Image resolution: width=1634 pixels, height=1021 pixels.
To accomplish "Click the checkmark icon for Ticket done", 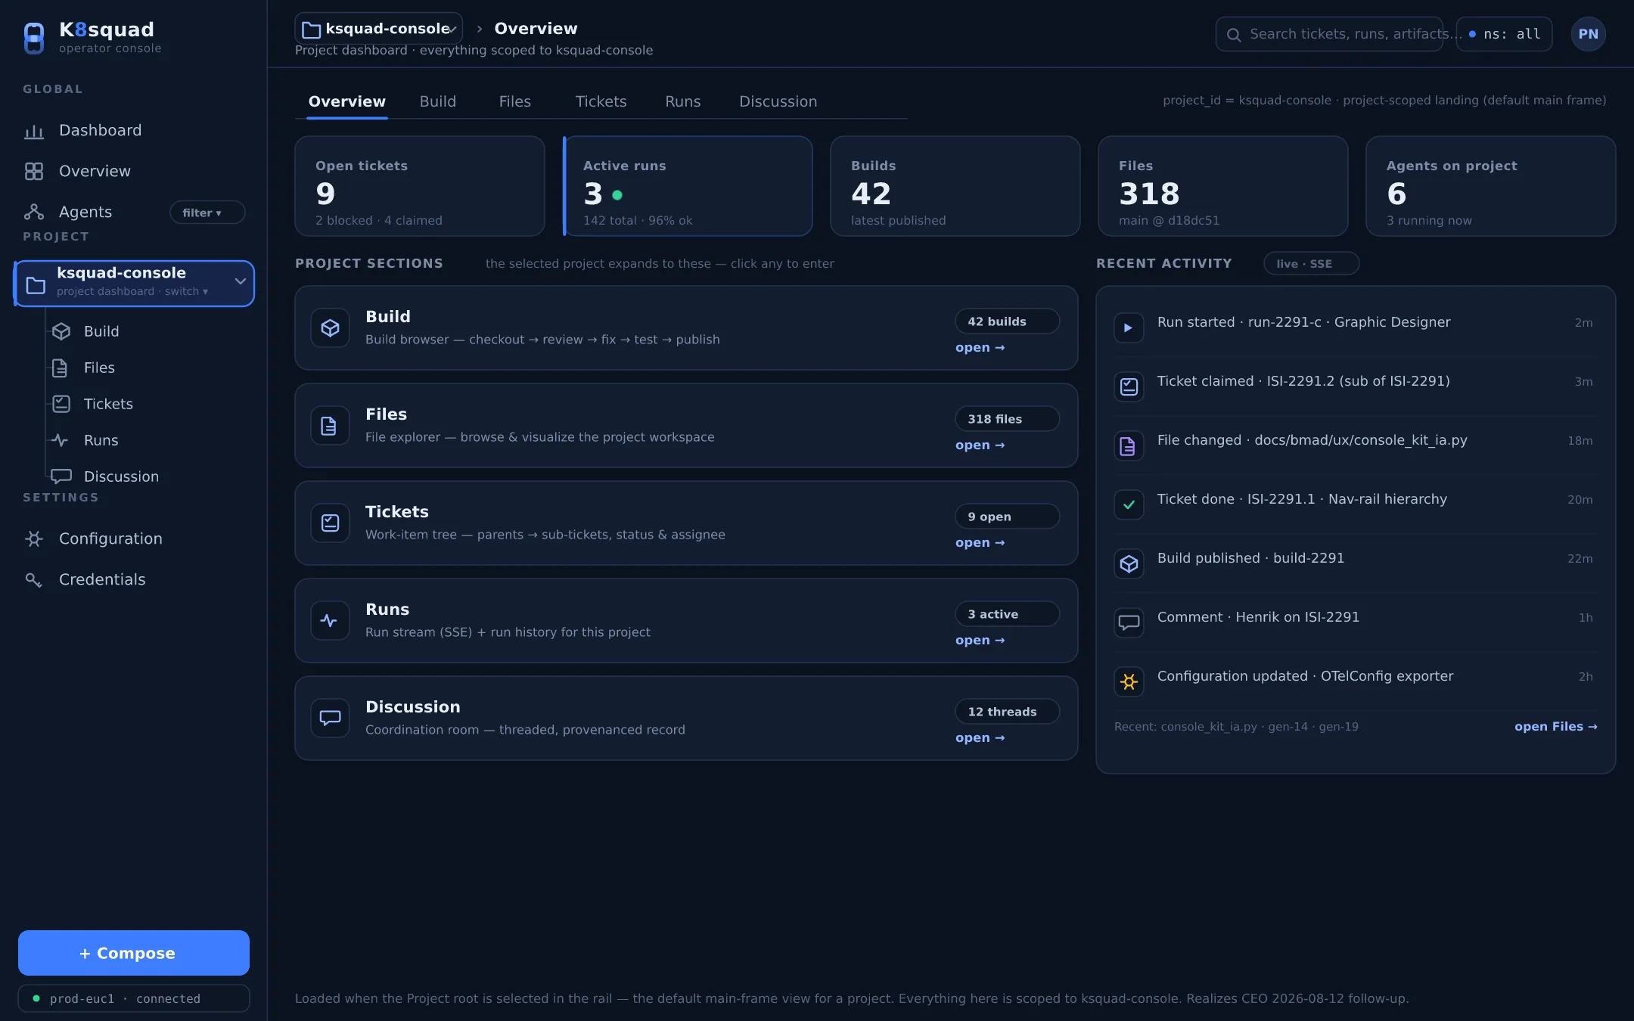I will point(1129,505).
